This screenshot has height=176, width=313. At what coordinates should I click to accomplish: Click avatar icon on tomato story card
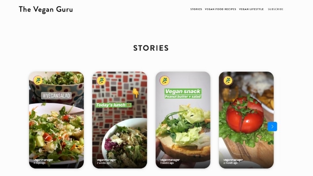228,81
